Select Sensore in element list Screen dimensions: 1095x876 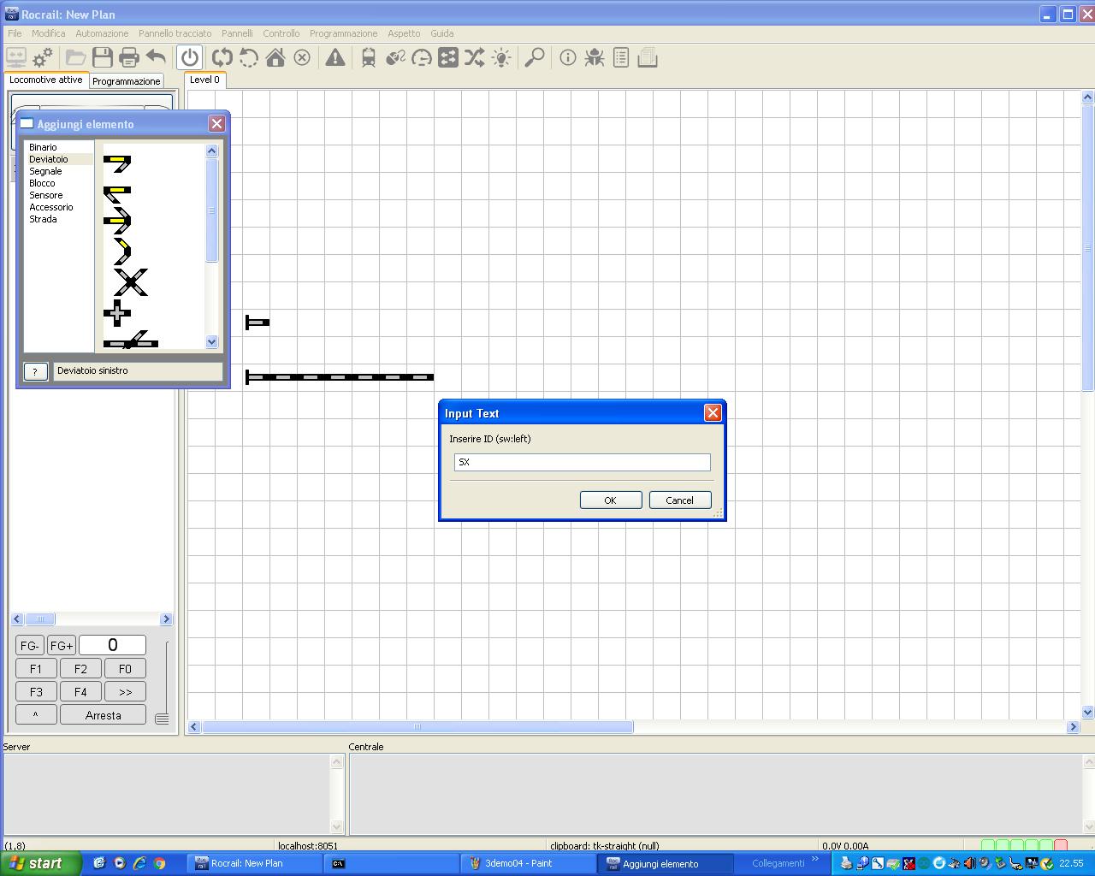tap(46, 195)
